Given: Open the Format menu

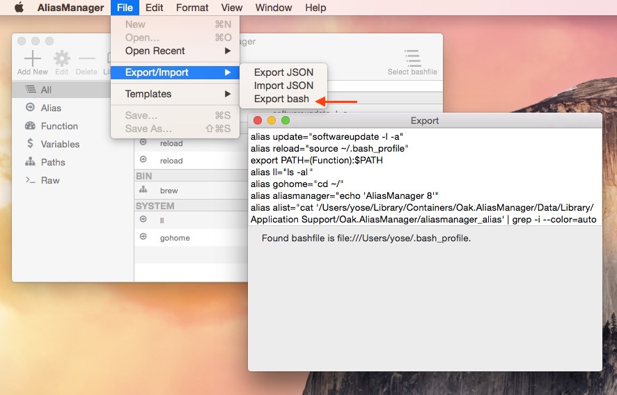Looking at the screenshot, I should 192,8.
